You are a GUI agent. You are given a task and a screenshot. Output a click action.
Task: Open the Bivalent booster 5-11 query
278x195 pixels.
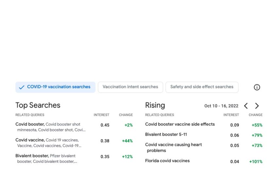pyautogui.click(x=166, y=134)
